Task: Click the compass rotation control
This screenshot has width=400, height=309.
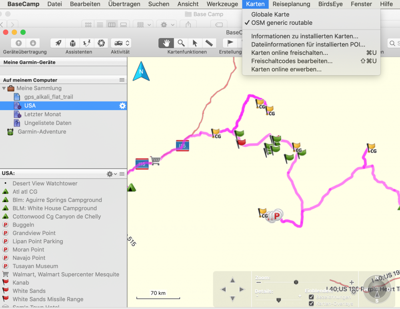Action: 377,289
